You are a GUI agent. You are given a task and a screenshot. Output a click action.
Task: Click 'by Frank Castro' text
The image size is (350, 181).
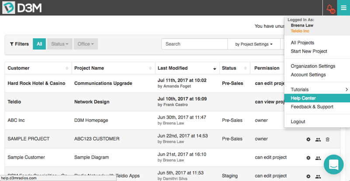(173, 105)
